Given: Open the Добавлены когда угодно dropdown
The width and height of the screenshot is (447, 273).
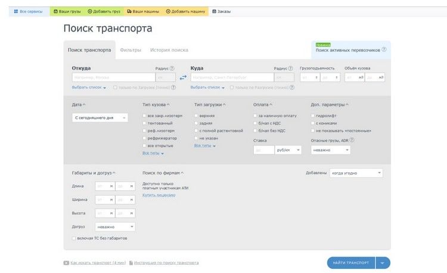Looking at the screenshot, I should [x=356, y=173].
